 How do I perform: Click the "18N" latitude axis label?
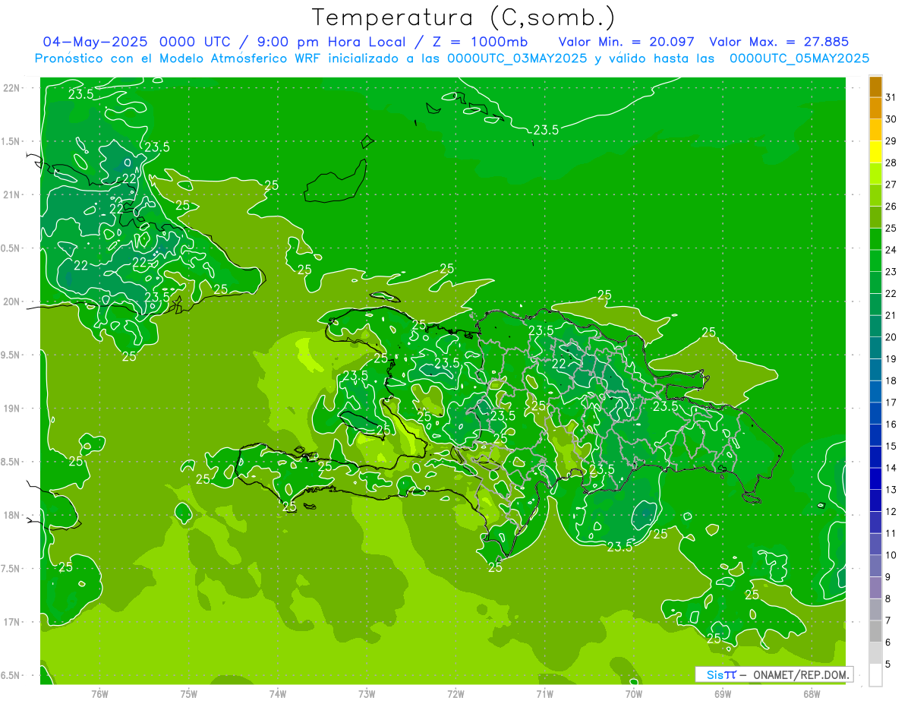point(12,516)
